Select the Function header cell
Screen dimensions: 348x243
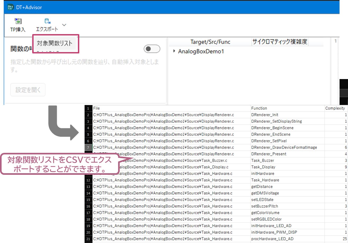[x=259, y=108]
